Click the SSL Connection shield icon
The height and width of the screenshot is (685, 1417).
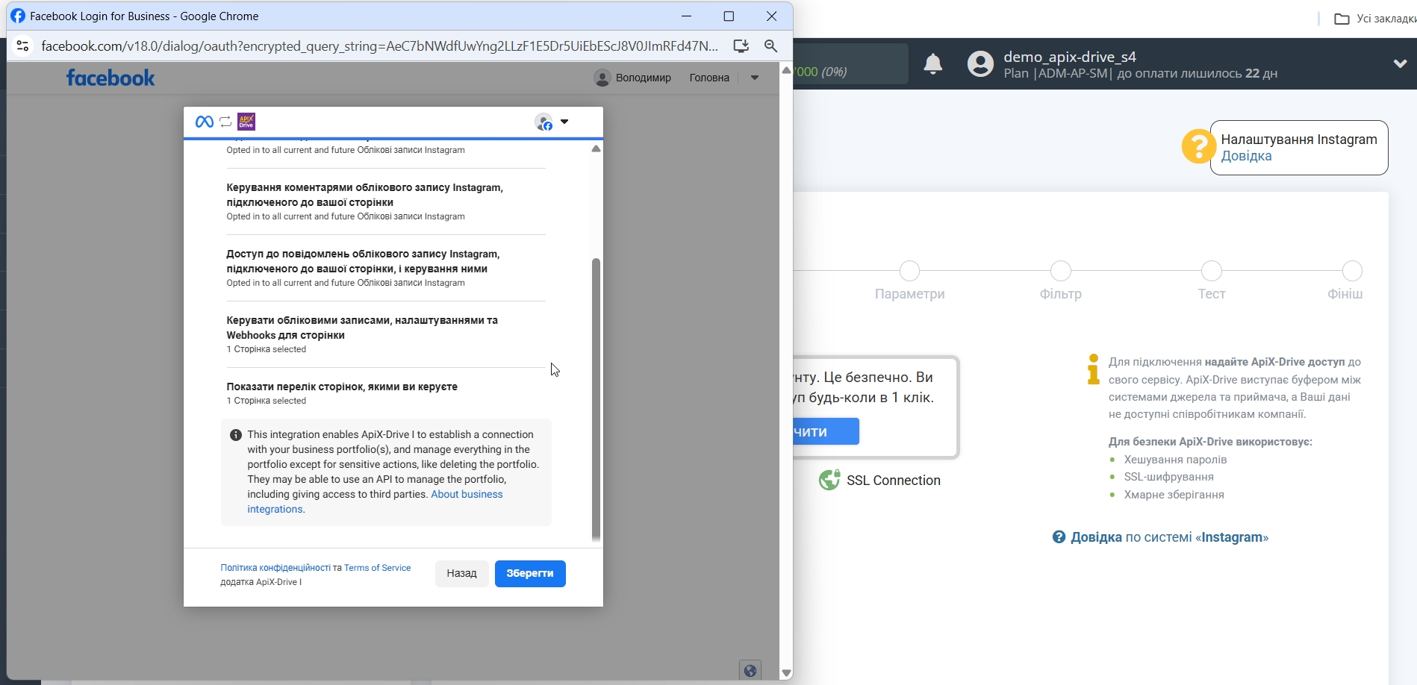pos(829,480)
